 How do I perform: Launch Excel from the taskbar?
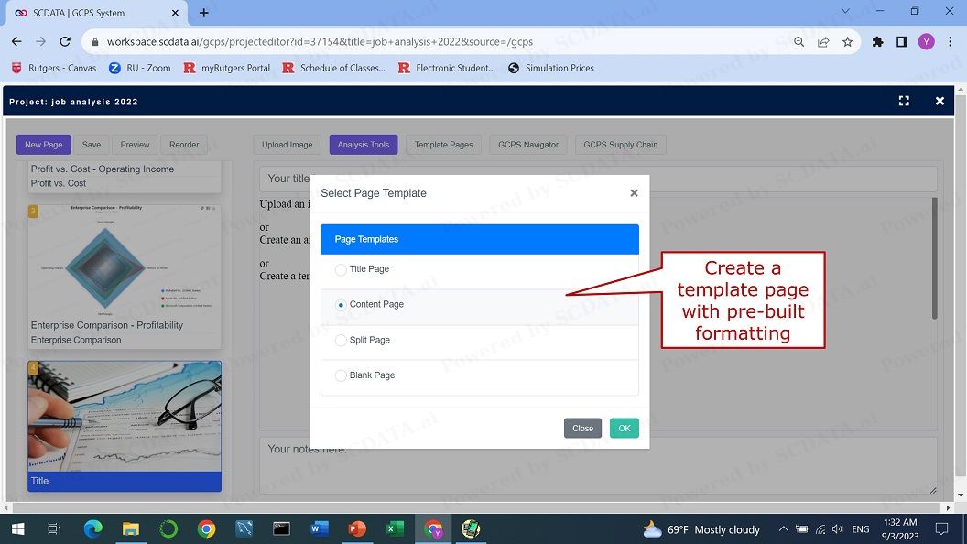pos(395,528)
